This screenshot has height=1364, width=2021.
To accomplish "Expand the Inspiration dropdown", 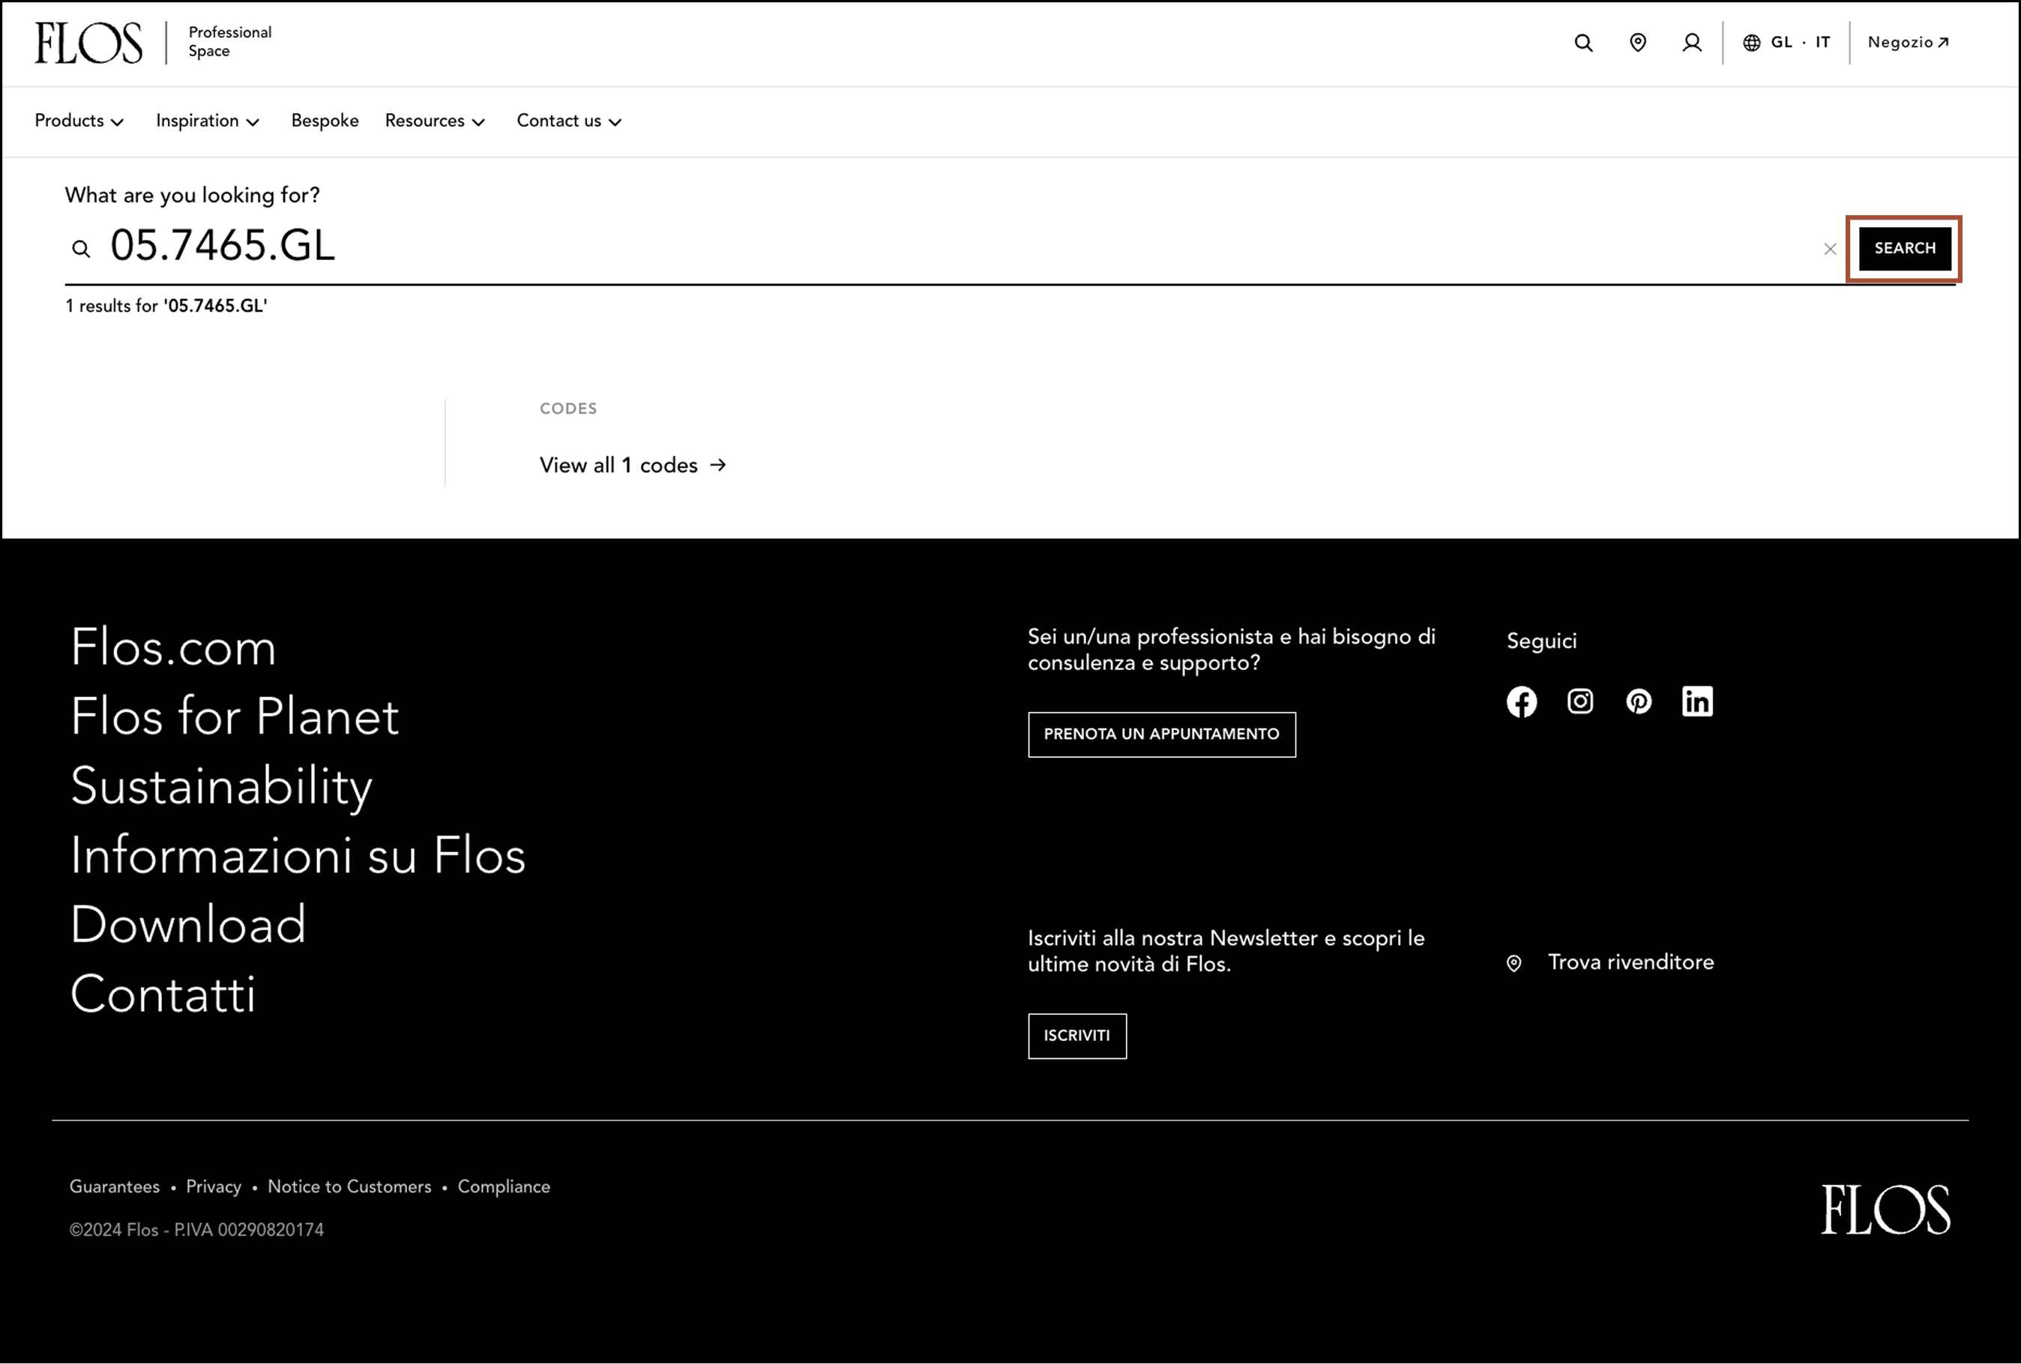I will [208, 121].
